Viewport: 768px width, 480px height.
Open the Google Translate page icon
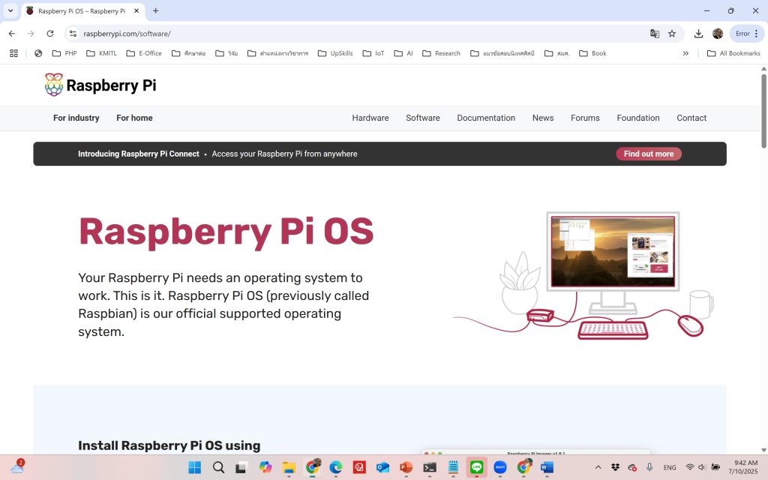coord(654,34)
